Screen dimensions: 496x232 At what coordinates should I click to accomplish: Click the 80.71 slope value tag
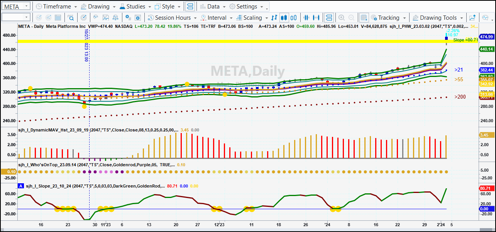487,188
